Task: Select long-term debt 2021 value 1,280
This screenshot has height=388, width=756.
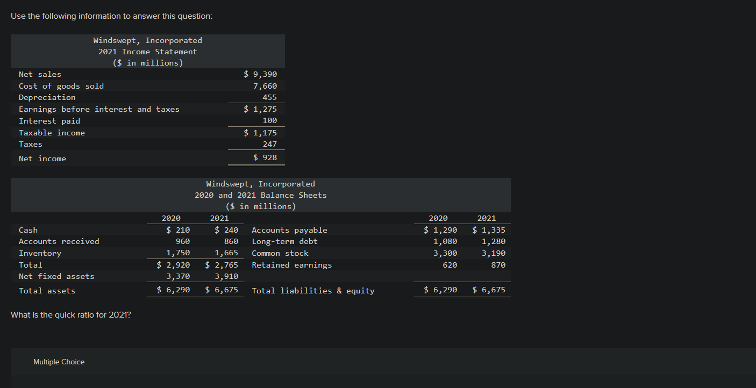Action: click(x=494, y=241)
